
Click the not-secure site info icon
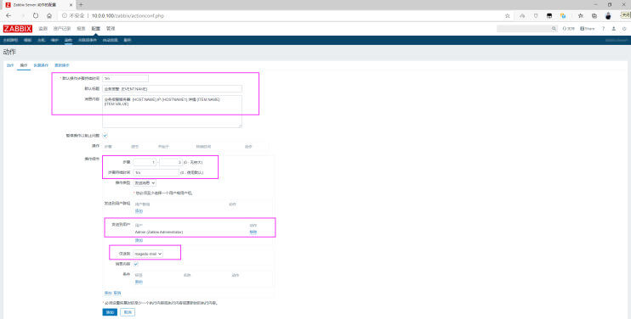pyautogui.click(x=65, y=15)
